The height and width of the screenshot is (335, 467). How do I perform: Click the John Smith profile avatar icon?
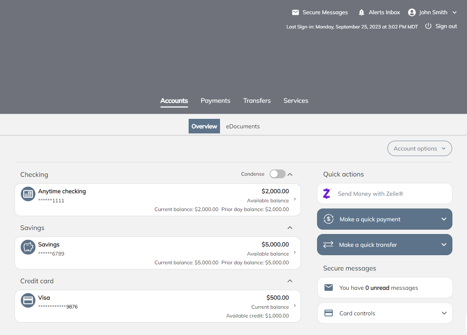[412, 12]
